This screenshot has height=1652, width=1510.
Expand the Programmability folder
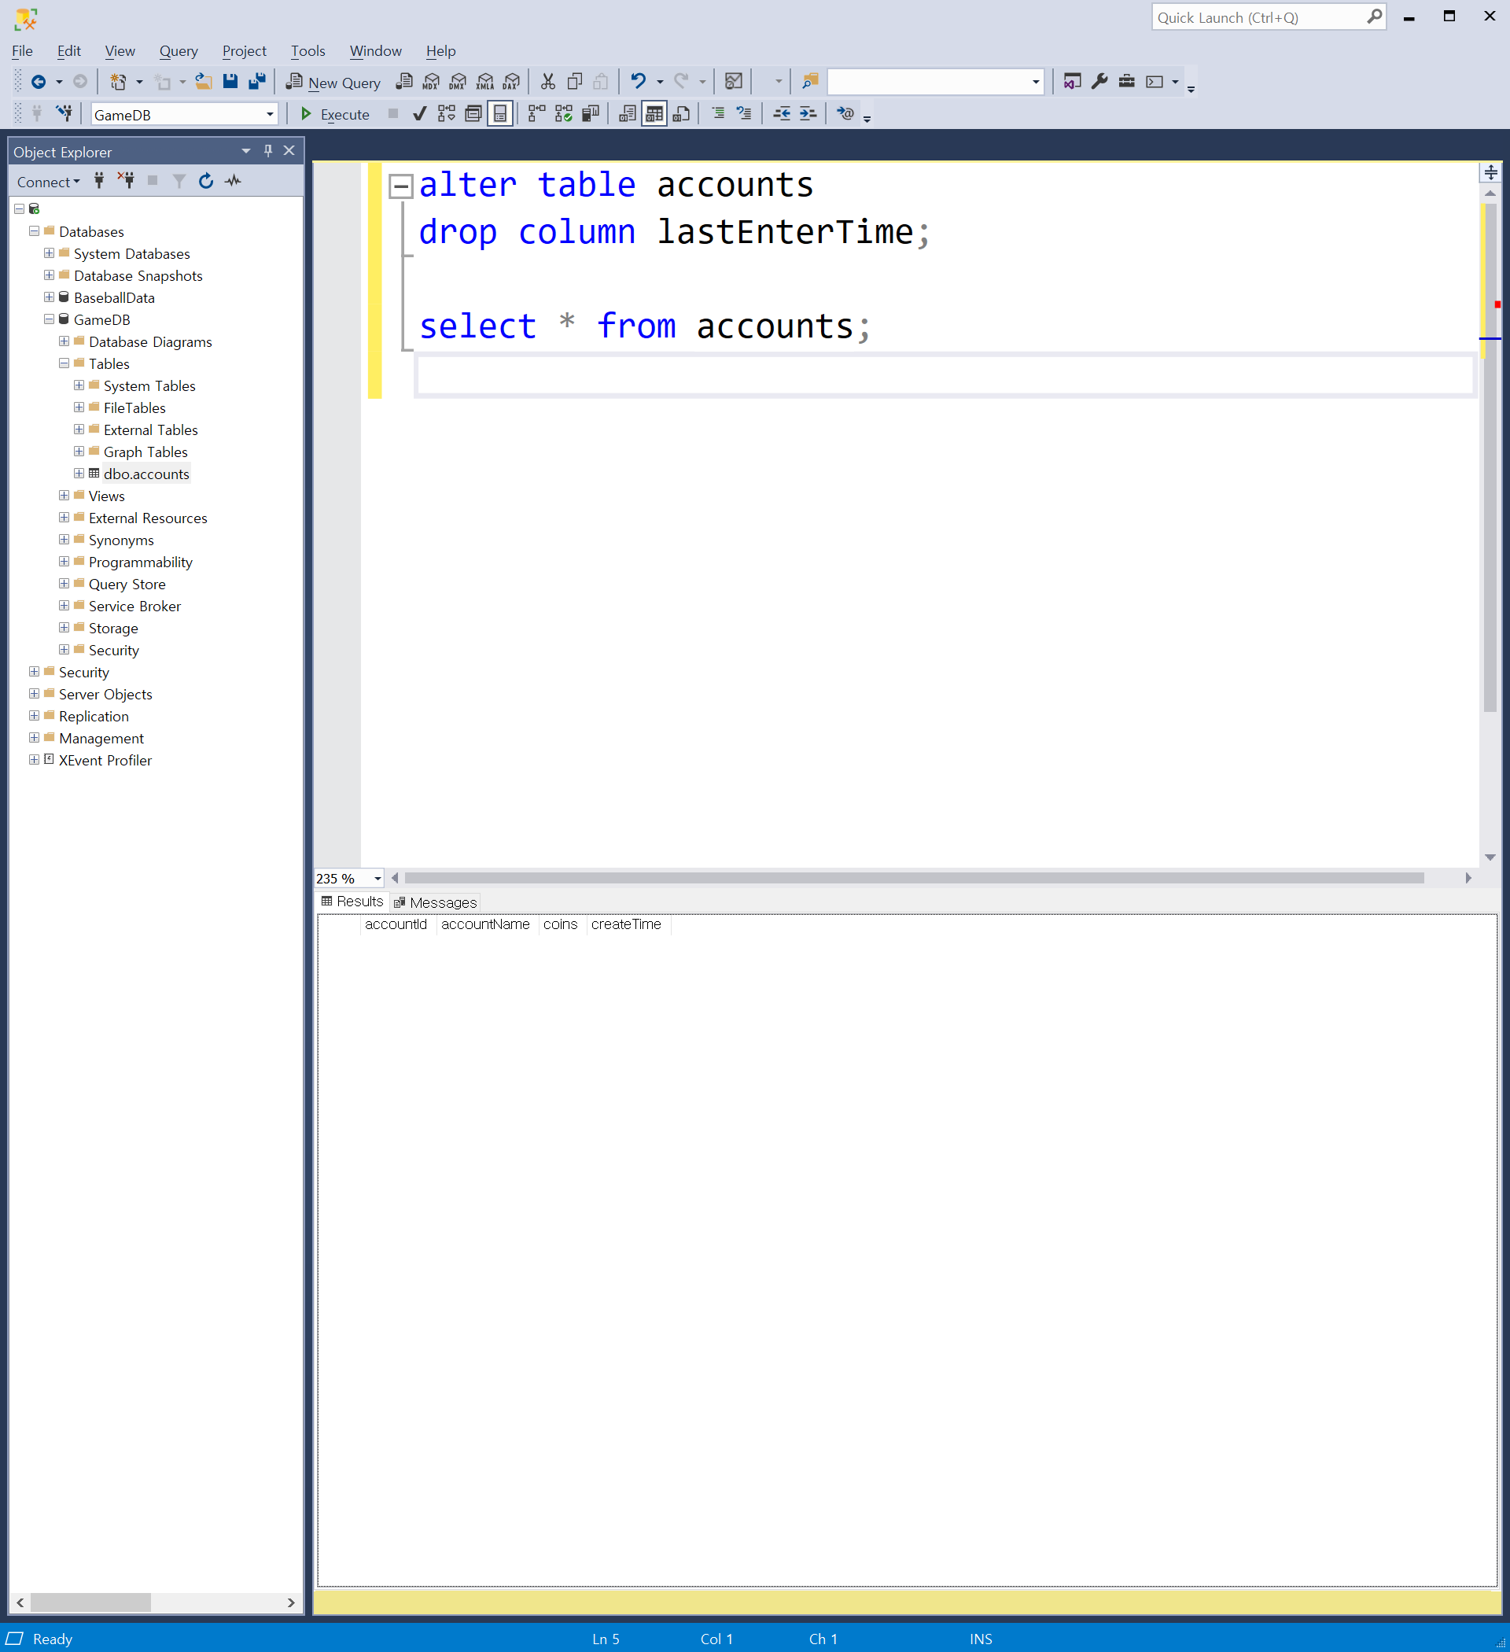(x=64, y=562)
